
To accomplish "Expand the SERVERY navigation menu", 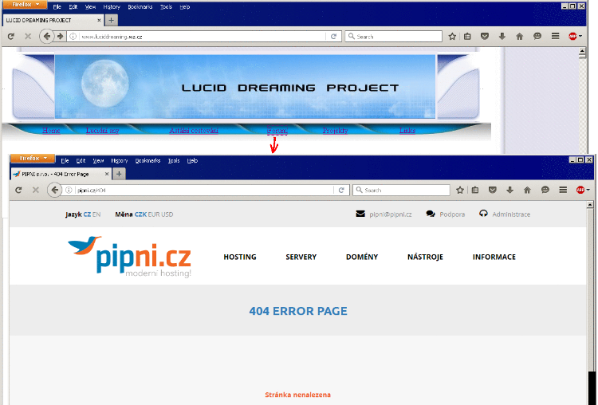I will [301, 258].
